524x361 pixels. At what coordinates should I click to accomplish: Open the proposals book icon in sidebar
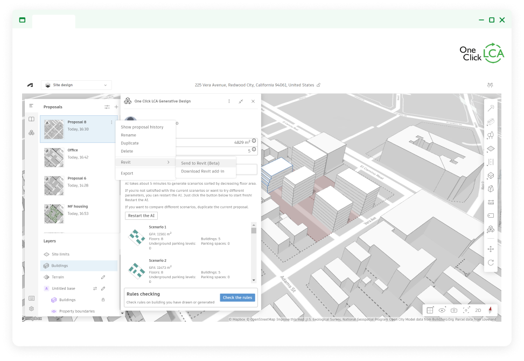click(x=31, y=119)
